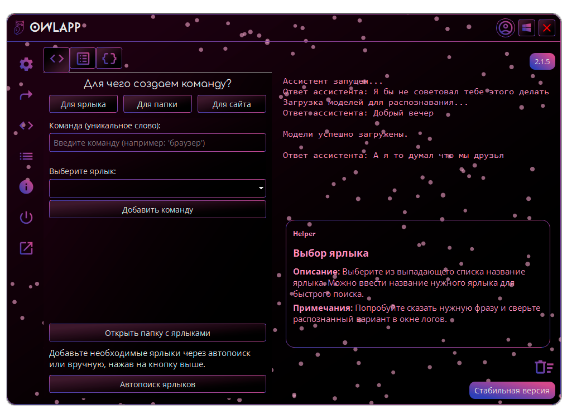Viewport: 567px width, 409px height.
Task: Activate the 'Для сайта' option
Action: pos(232,104)
